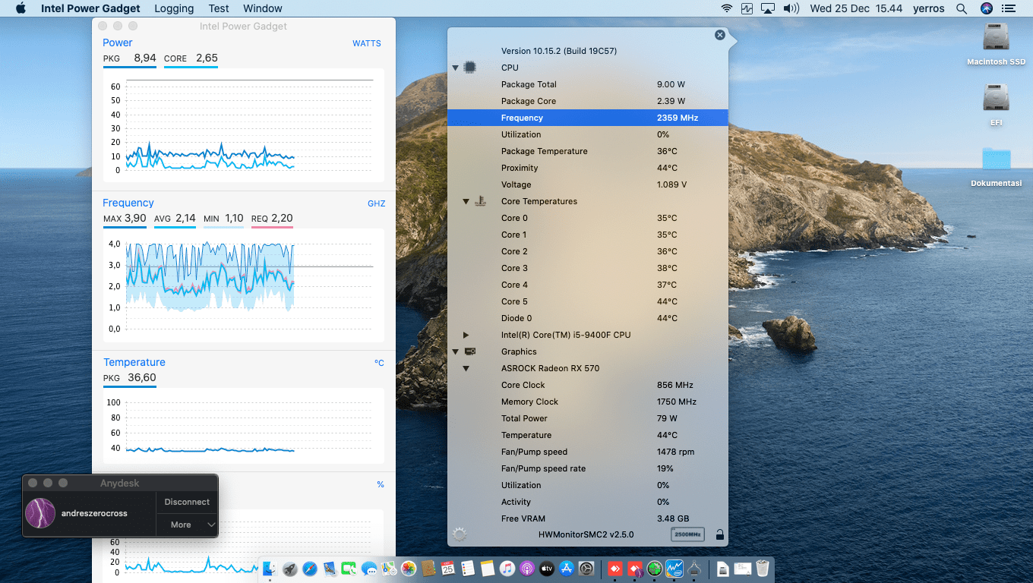
Task: Launch Safari from the Dock
Action: pos(310,569)
